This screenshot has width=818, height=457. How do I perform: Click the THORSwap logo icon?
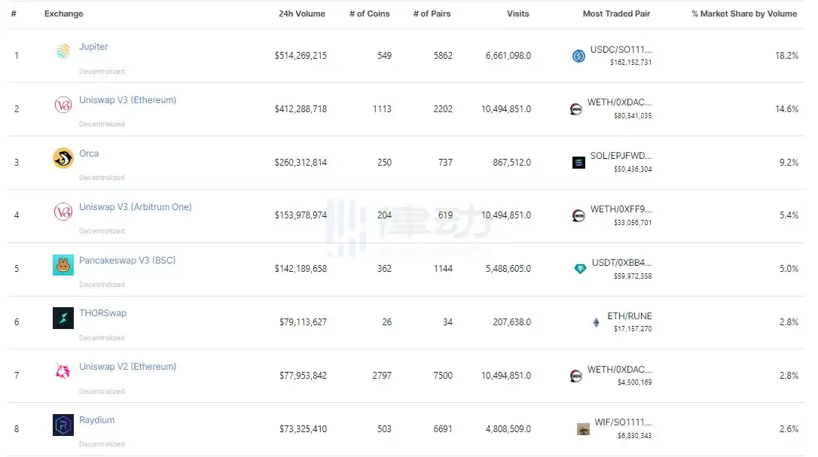click(63, 318)
